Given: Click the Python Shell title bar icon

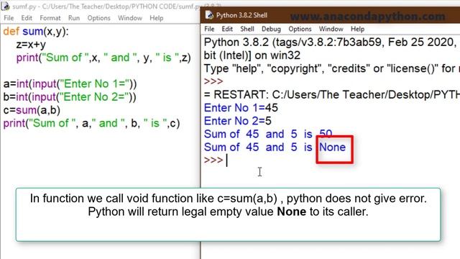Looking at the screenshot, I should pyautogui.click(x=209, y=15).
